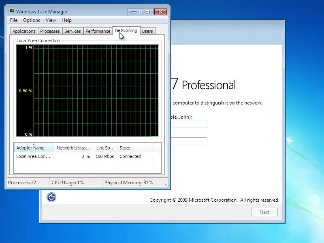This screenshot has width=324, height=243.
Task: Minimize the Windows Task Manager window
Action: (134, 12)
